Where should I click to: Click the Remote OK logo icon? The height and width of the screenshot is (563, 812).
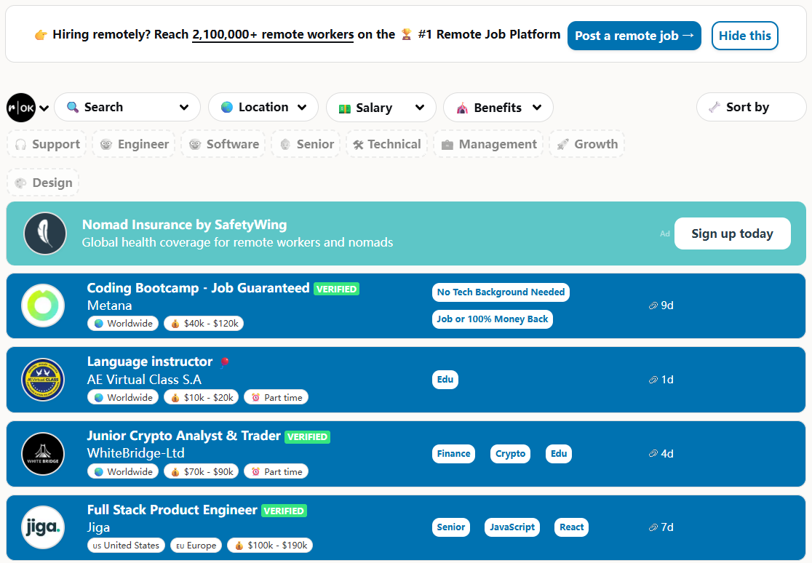pyautogui.click(x=21, y=108)
